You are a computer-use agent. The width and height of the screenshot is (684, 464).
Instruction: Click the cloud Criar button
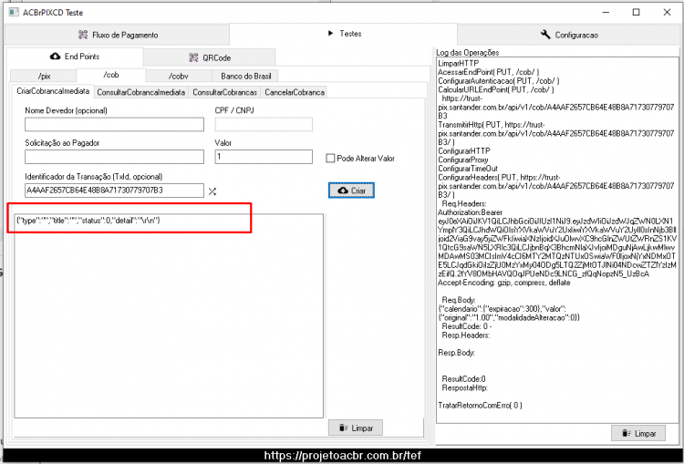coord(351,191)
